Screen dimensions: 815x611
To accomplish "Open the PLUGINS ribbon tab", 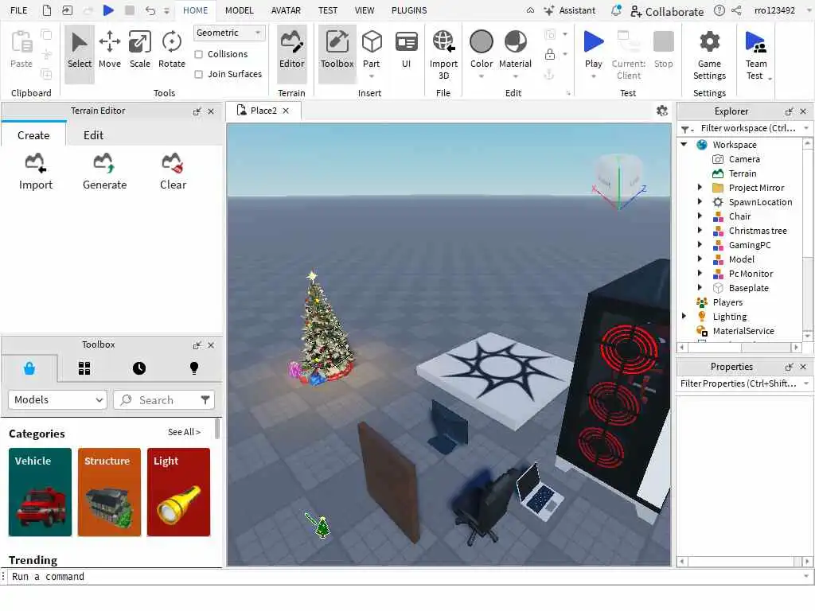I will tap(409, 10).
